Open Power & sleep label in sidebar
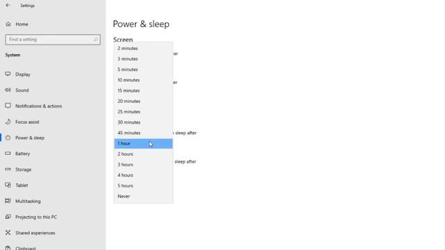 pos(30,137)
